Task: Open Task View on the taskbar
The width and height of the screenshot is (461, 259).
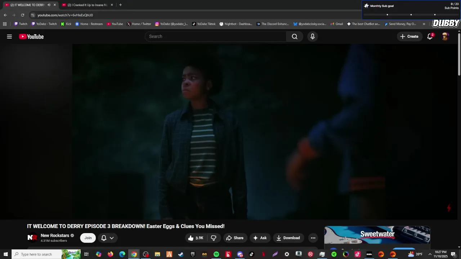Action: pos(86,254)
